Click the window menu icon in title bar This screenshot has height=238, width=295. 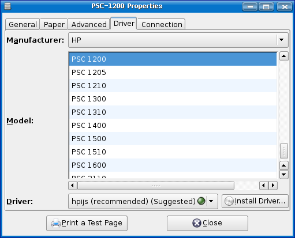[x=8, y=6]
